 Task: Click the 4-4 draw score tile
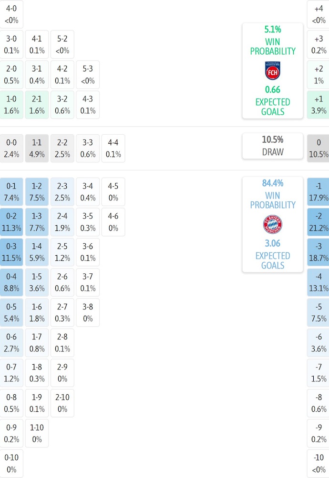click(x=113, y=148)
